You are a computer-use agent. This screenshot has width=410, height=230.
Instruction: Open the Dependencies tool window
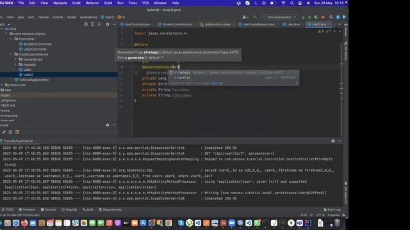(x=110, y=210)
